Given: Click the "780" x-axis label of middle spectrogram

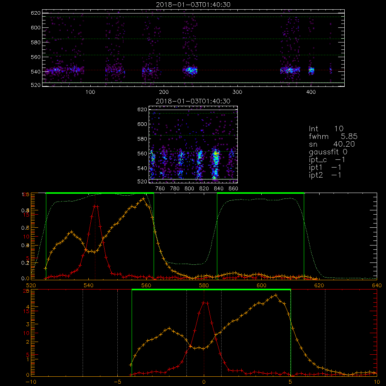Looking at the screenshot, I should [x=175, y=189].
